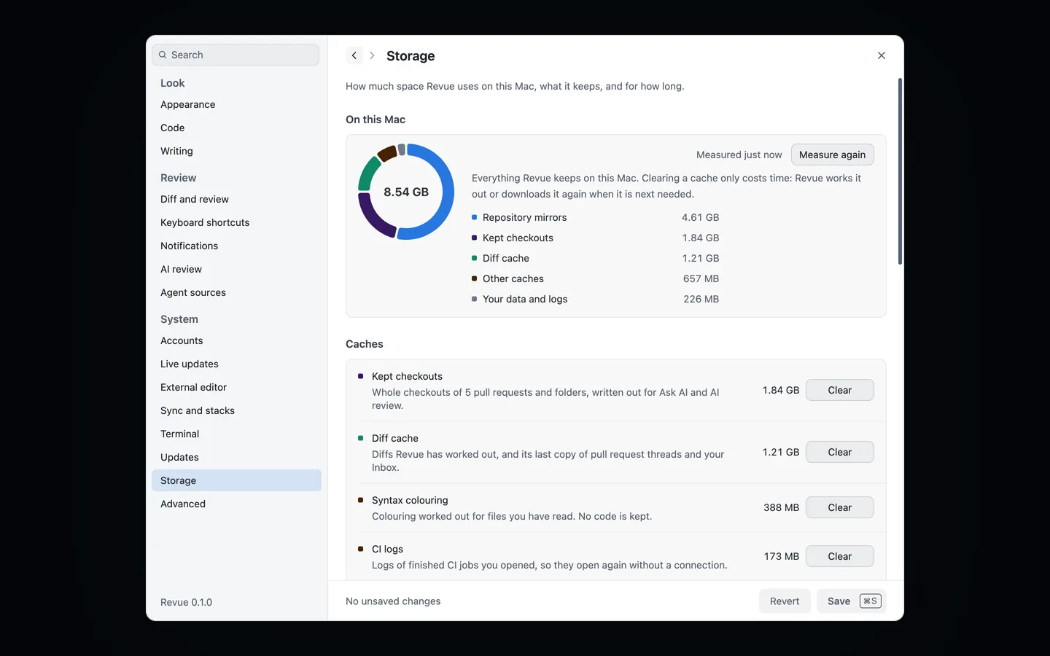1050x656 pixels.
Task: Click the '388 MB' size value
Action: pyautogui.click(x=781, y=507)
